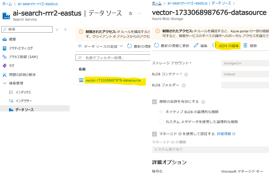Toggle 削除の追跡を有効にする checkbox
Image resolution: width=269 pixels, height=174 pixels.
154,102
